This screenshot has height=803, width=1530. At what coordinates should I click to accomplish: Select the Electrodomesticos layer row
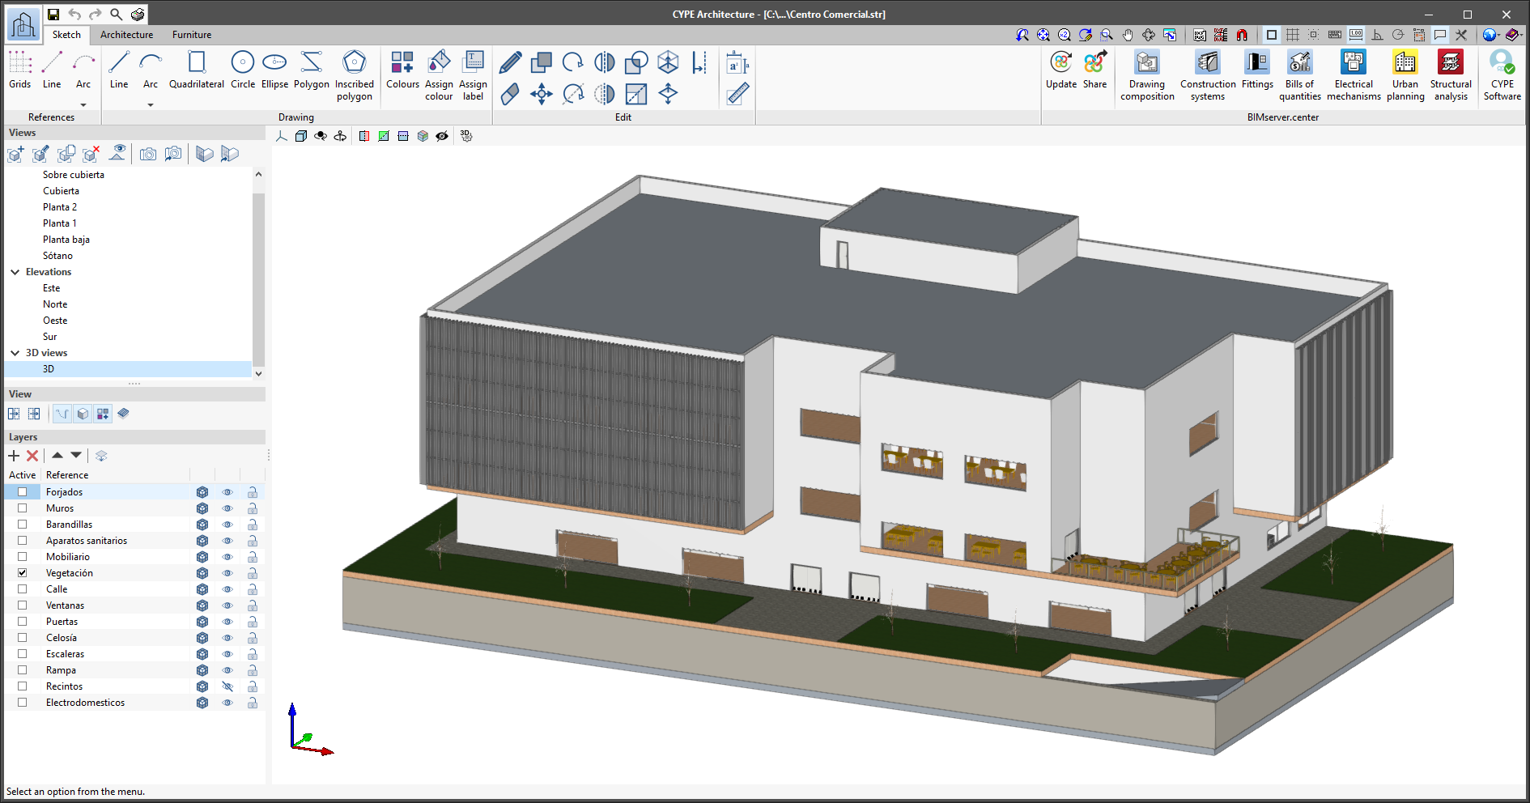pos(135,703)
